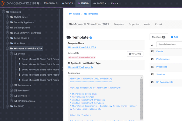The height and width of the screenshot is (121, 182).
Task: Switch to the Studio tab
Action: [x=83, y=3]
